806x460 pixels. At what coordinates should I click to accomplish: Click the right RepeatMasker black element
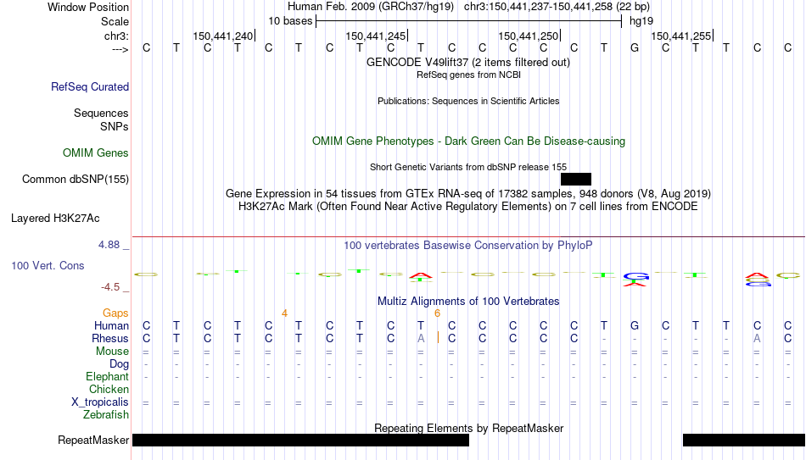click(744, 440)
